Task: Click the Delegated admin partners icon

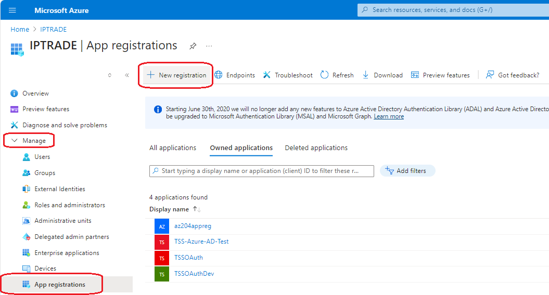Action: tap(26, 237)
